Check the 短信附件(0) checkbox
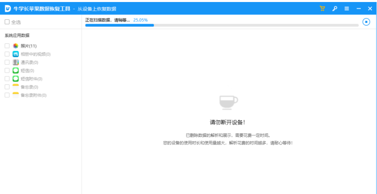Image resolution: width=377 pixels, height=194 pixels. tap(7, 78)
